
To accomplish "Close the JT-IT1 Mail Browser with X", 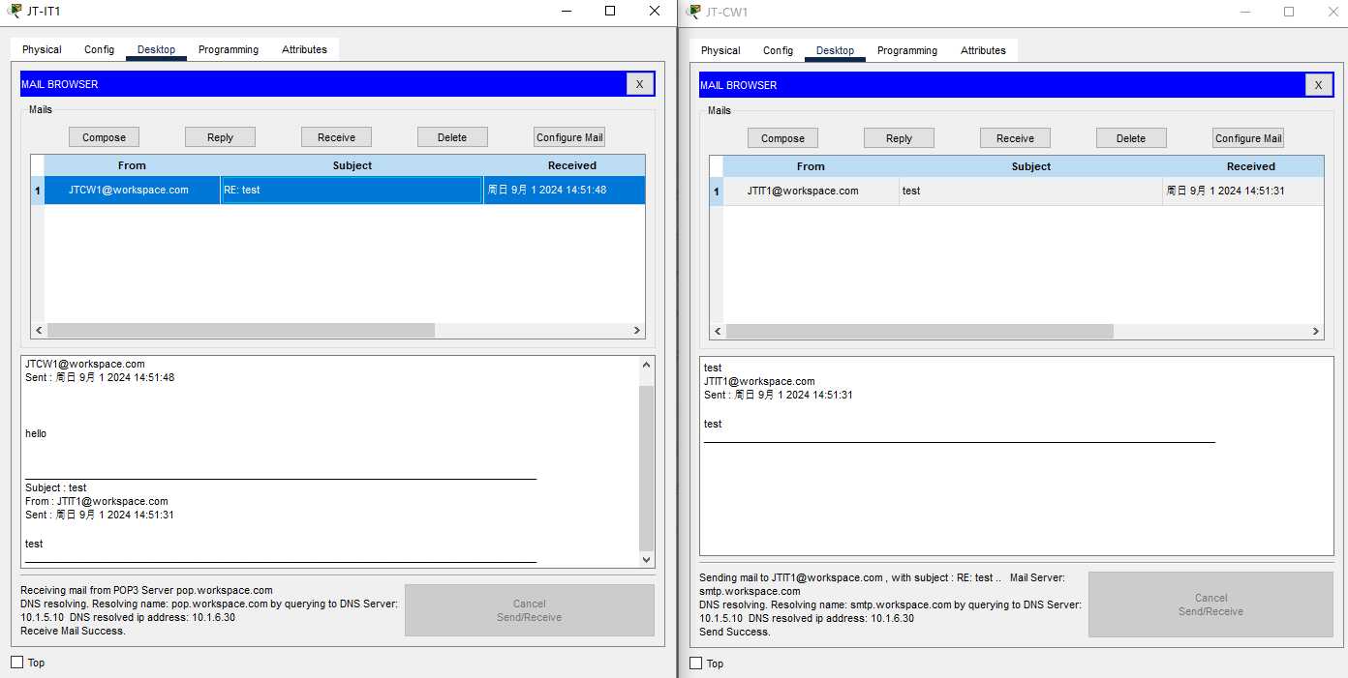I will pyautogui.click(x=639, y=84).
